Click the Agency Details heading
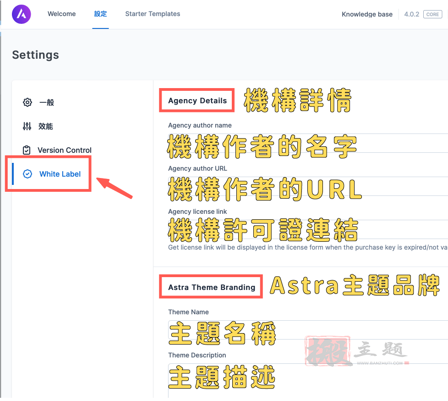The width and height of the screenshot is (448, 401). [197, 100]
